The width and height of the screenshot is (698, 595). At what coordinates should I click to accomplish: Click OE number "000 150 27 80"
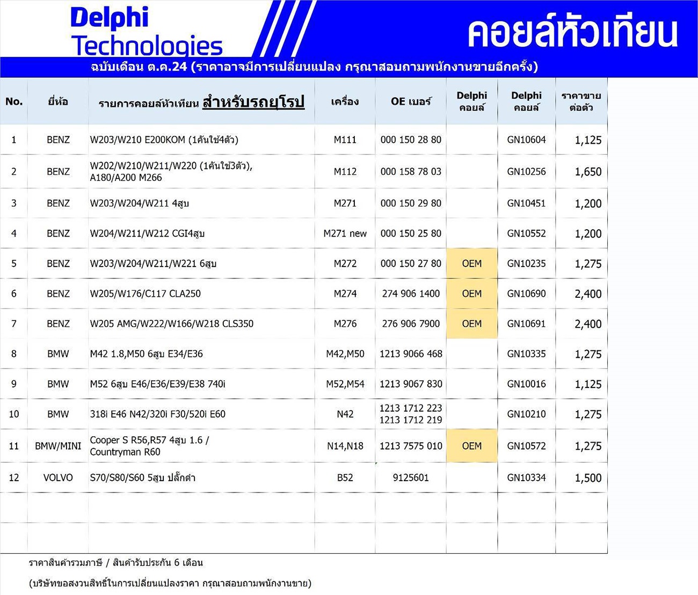pos(411,263)
